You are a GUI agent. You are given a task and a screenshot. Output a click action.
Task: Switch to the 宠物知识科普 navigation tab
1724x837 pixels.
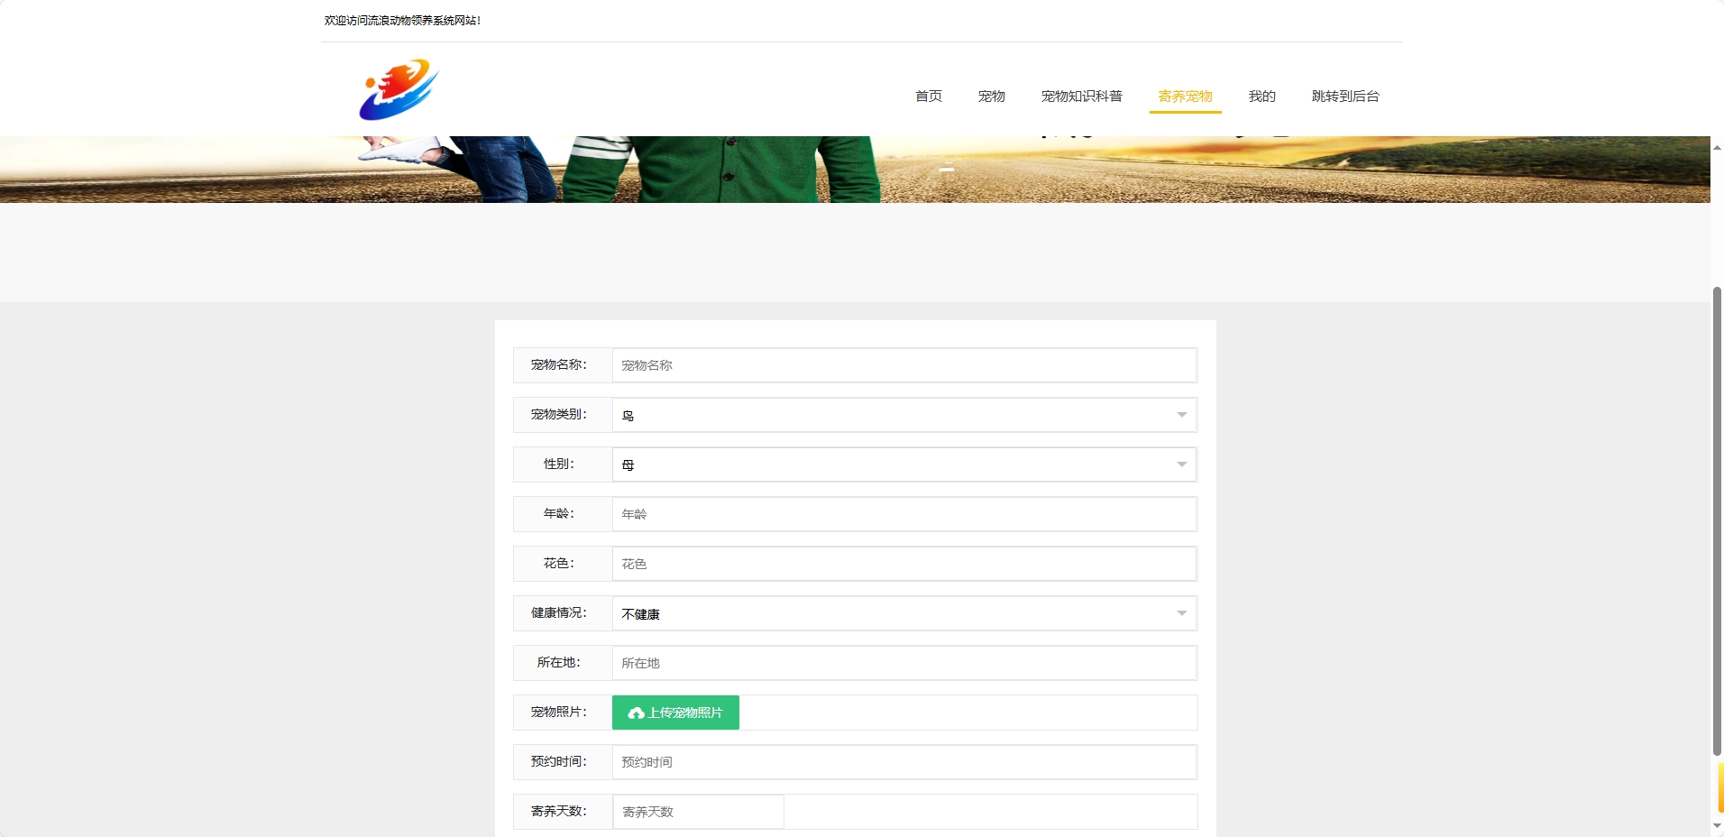pos(1082,97)
